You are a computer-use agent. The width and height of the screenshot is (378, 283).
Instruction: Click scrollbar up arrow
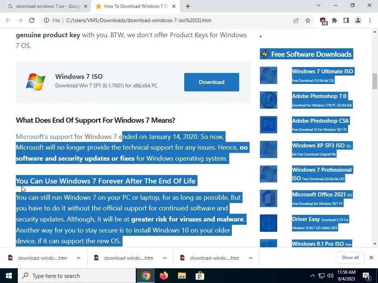coord(375,32)
